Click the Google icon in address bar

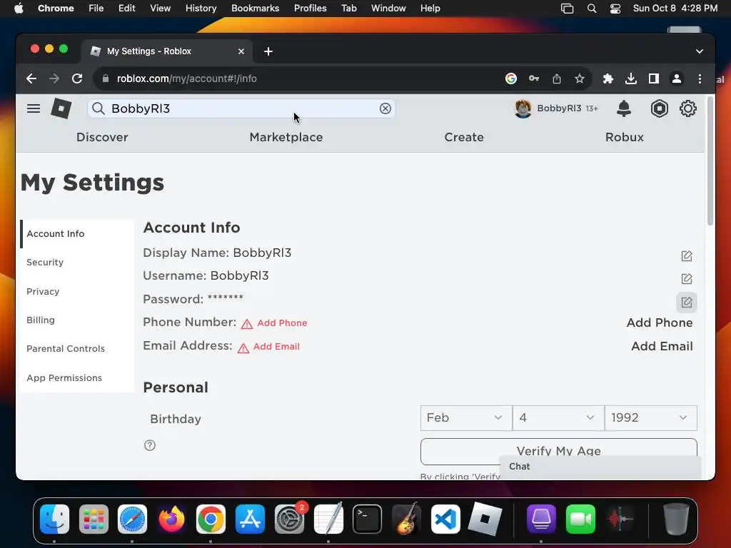pyautogui.click(x=511, y=78)
